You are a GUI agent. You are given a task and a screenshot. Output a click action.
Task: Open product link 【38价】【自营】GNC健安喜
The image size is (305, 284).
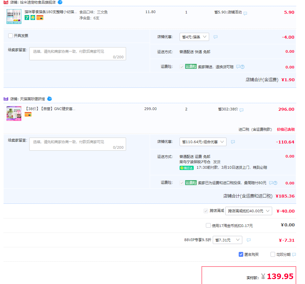click(x=50, y=109)
